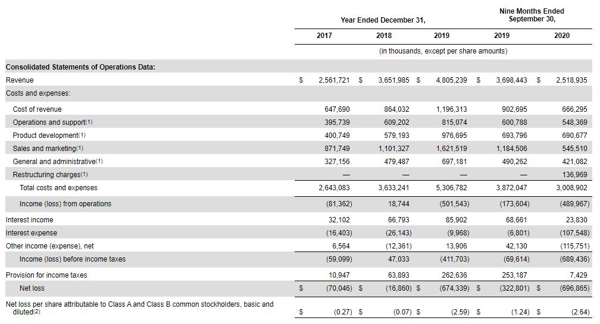600x324 pixels.
Task: Click the 2018 revenue value 3,651,985
Action: click(394, 80)
